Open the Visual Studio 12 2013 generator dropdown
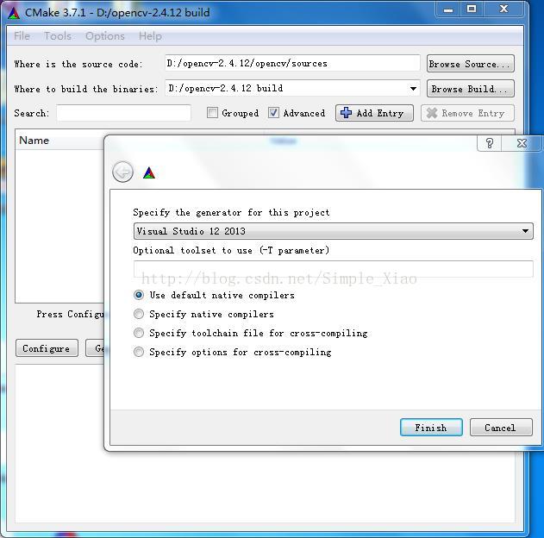The image size is (544, 538). click(x=333, y=231)
